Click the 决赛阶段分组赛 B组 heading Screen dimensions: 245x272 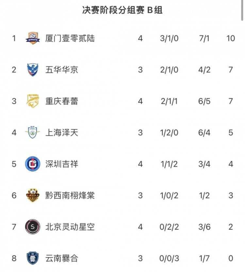pyautogui.click(x=122, y=10)
